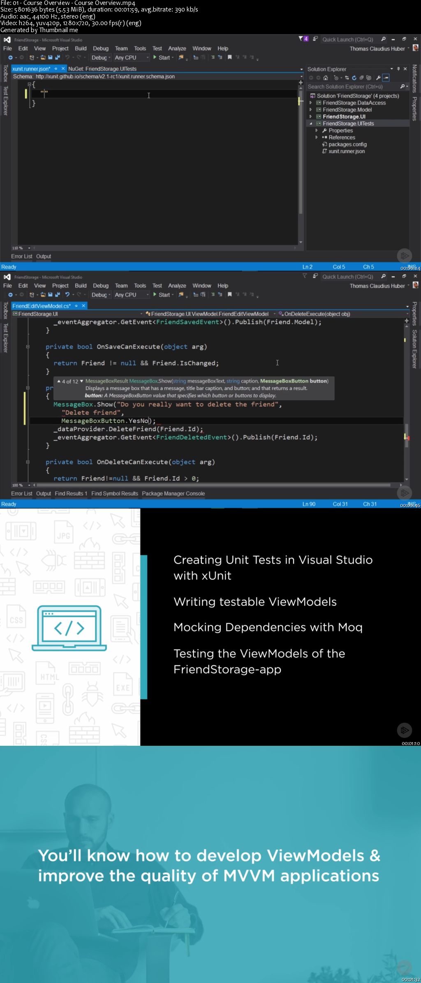Click Undo icon in FriendEditViewModel frame toolbar

click(x=67, y=295)
